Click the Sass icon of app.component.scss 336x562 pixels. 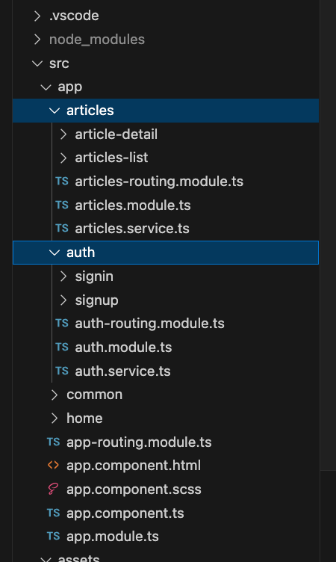(53, 490)
